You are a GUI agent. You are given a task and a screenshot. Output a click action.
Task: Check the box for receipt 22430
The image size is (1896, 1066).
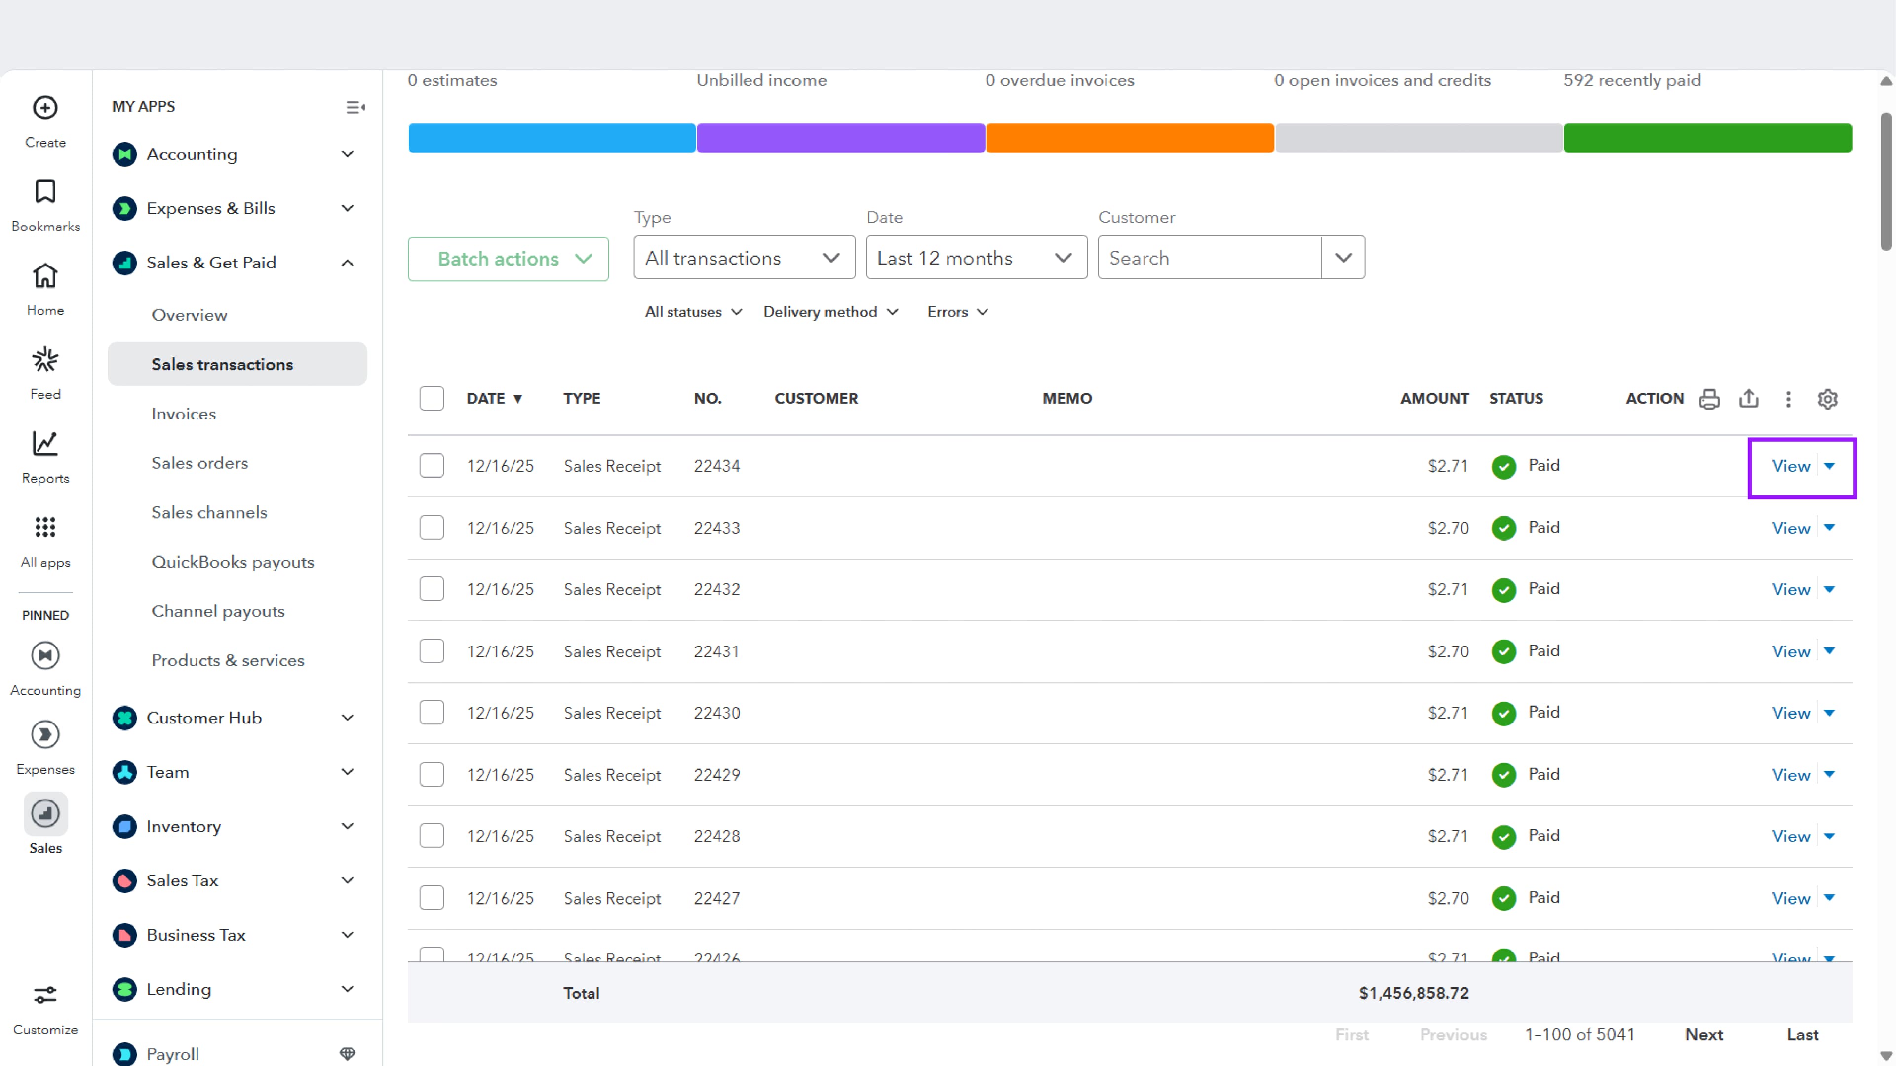[x=432, y=713]
